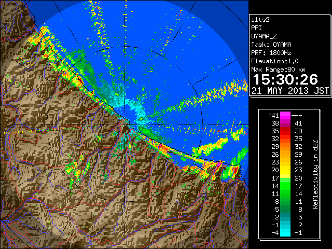This screenshot has height=249, width=332.
Task: Select the '21 MAY 2013 JST' date
Action: point(290,91)
